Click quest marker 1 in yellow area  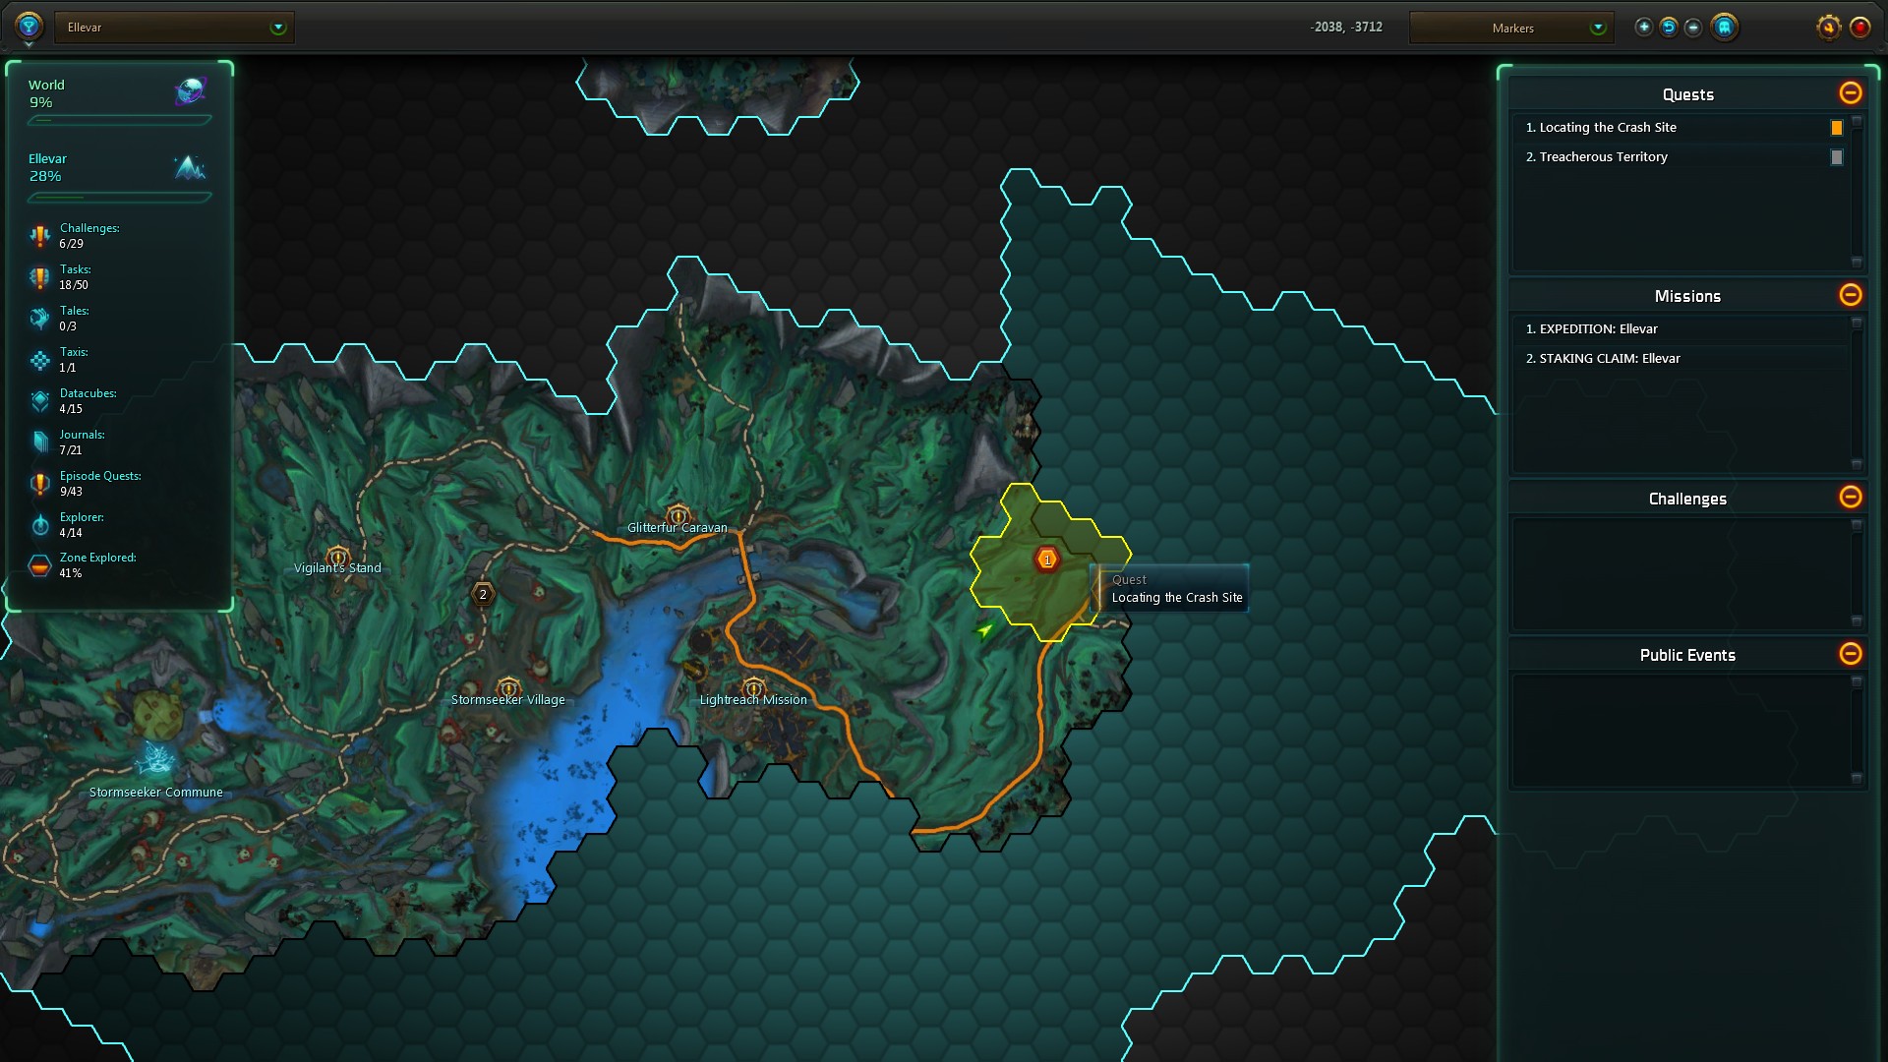(x=1047, y=560)
